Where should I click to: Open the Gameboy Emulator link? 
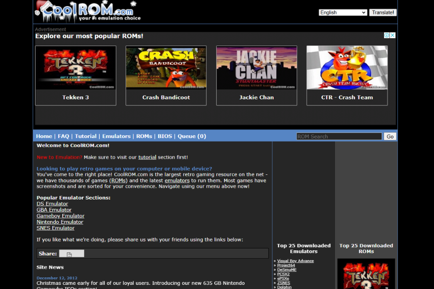coord(61,216)
